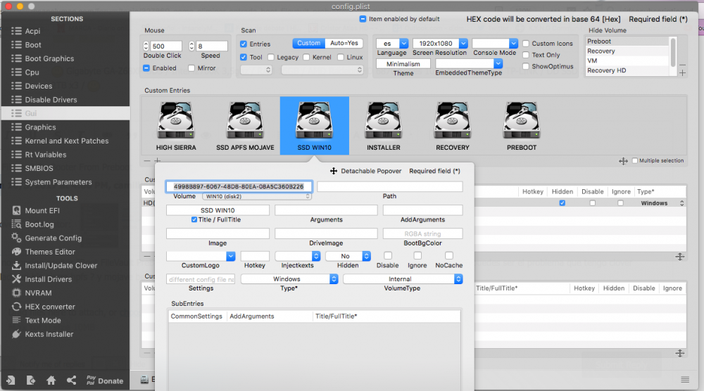This screenshot has height=391, width=704.
Task: Click Rt Variables list icon
Action: (16, 154)
